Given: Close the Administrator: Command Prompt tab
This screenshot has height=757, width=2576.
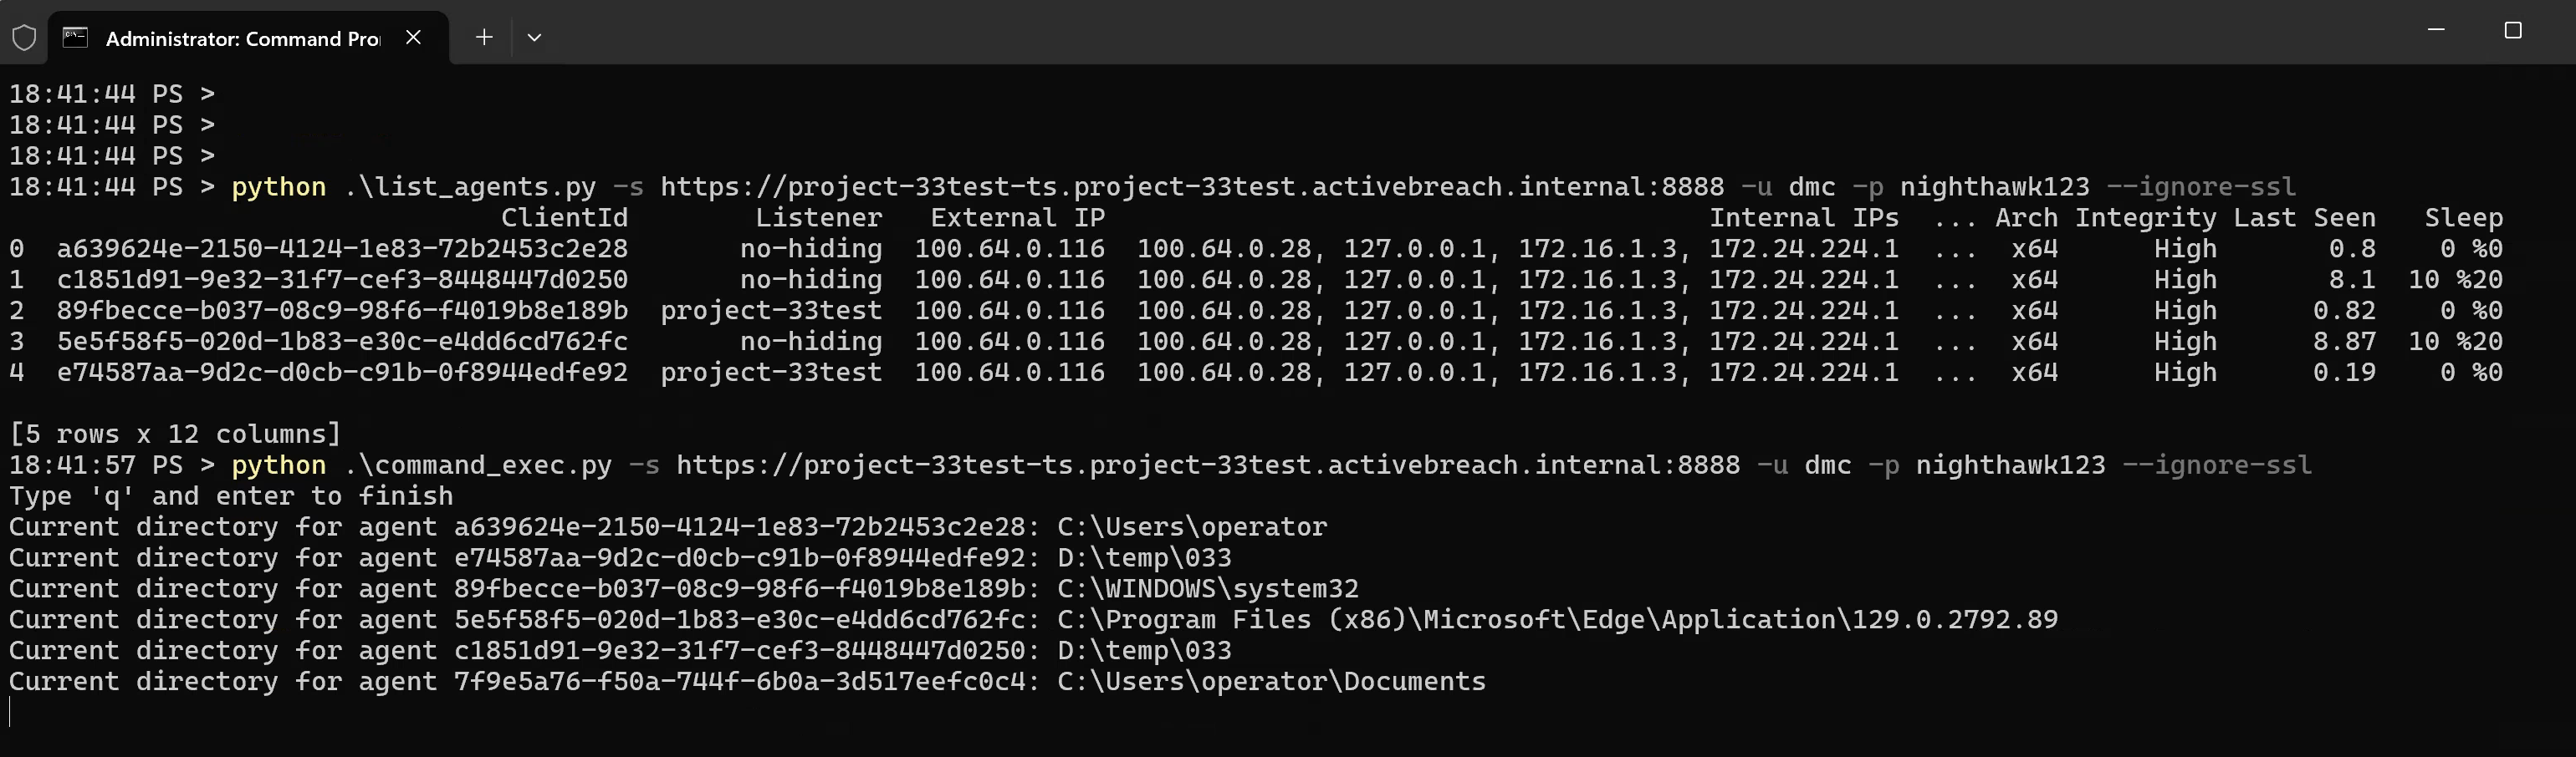Looking at the screenshot, I should [413, 37].
